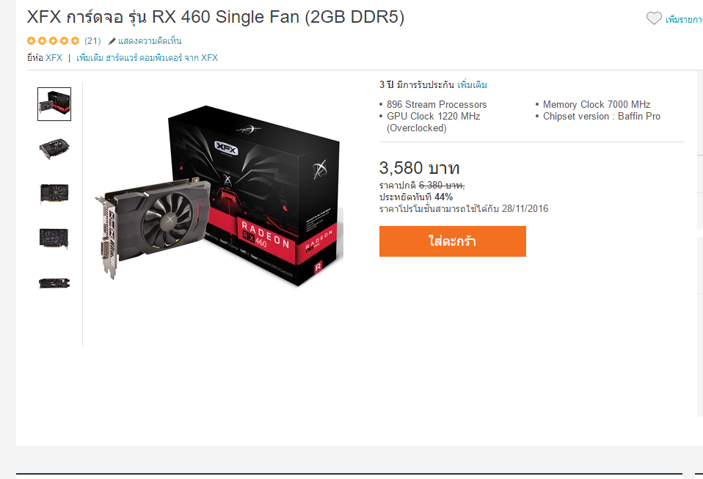
Task: Select thumbnail showing card's side profile
Action: pos(54,283)
